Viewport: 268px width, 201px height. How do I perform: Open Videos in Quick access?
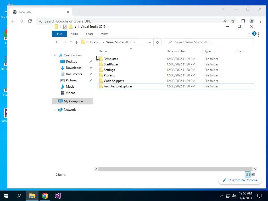pos(70,93)
